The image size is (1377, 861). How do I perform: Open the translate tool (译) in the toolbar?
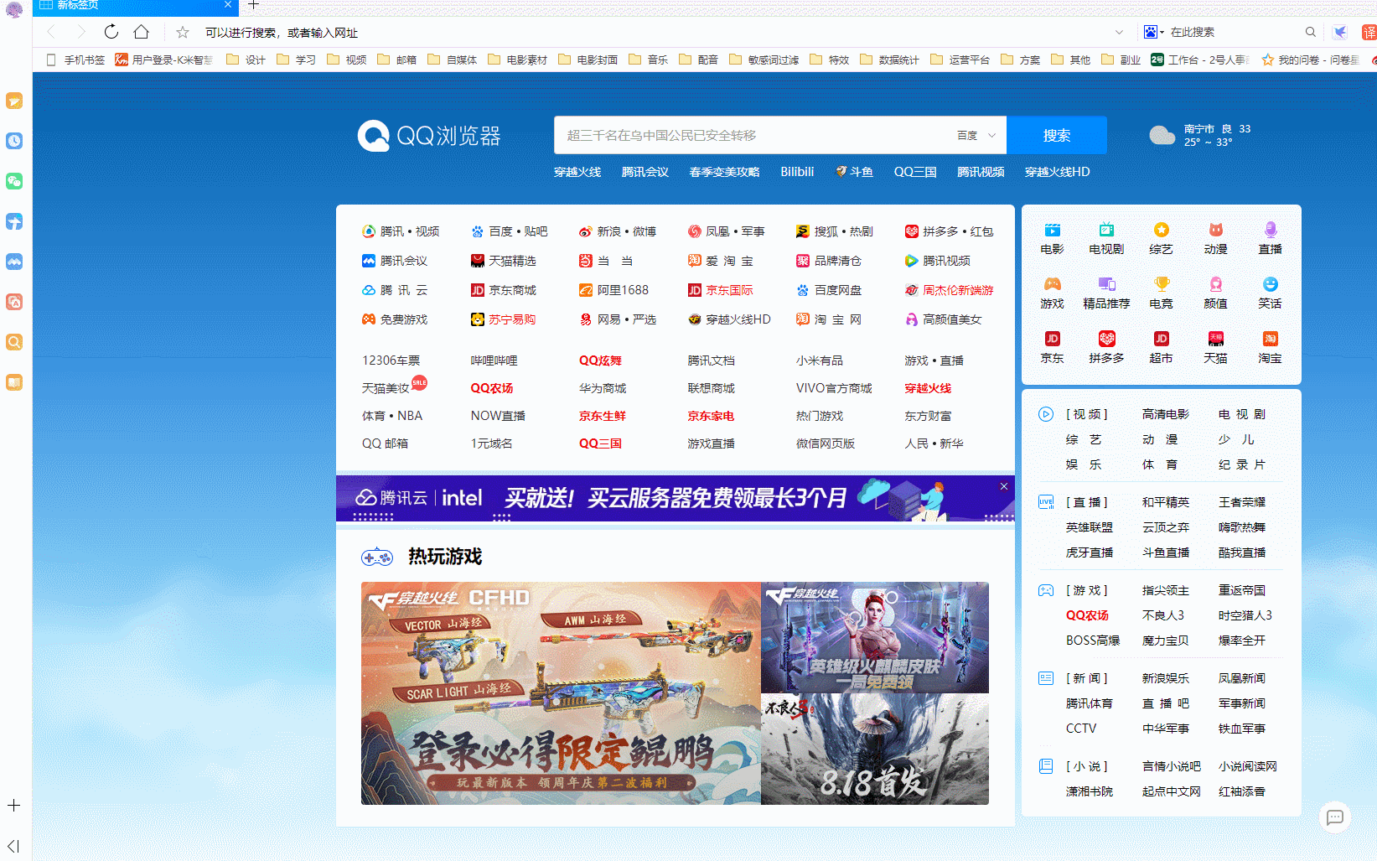pyautogui.click(x=1369, y=31)
